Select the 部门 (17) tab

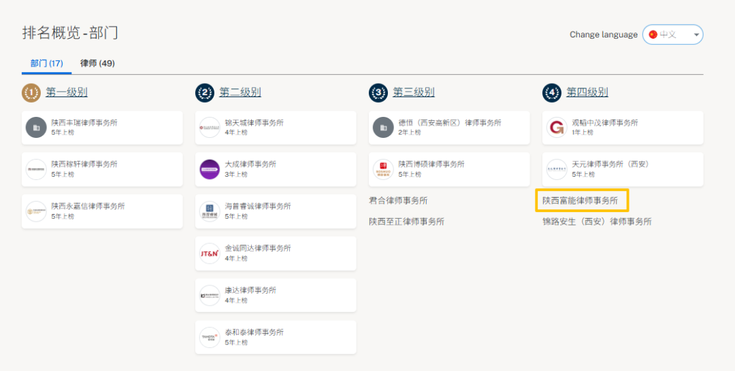coord(46,63)
